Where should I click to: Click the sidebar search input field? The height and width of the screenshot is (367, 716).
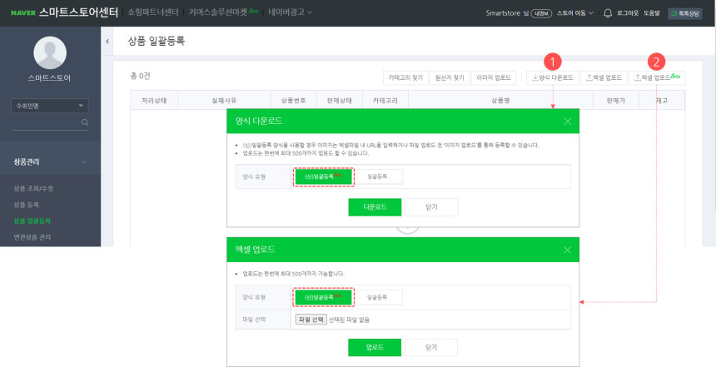coord(46,122)
